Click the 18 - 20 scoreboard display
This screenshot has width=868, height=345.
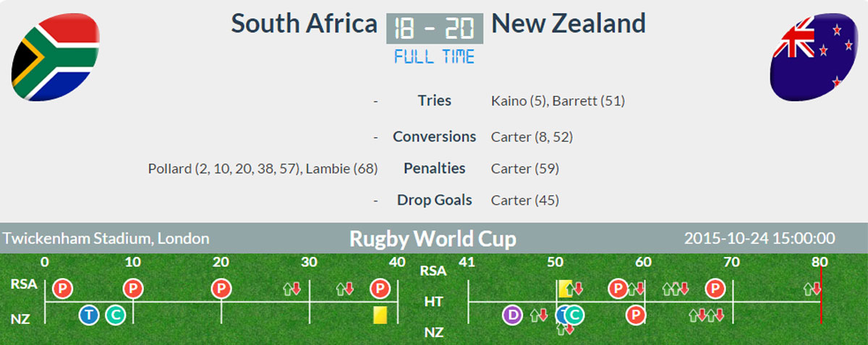coord(435,29)
